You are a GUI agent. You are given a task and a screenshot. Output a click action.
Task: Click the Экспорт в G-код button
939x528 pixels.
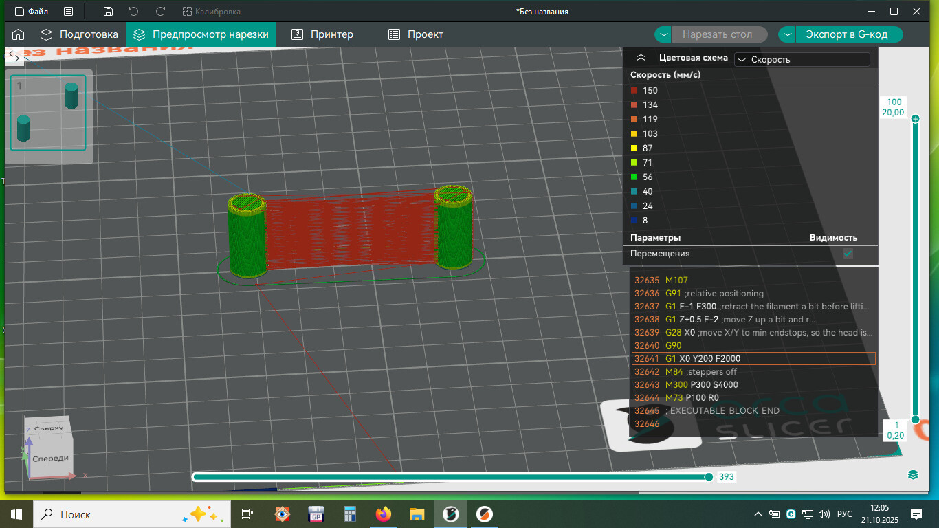click(849, 34)
